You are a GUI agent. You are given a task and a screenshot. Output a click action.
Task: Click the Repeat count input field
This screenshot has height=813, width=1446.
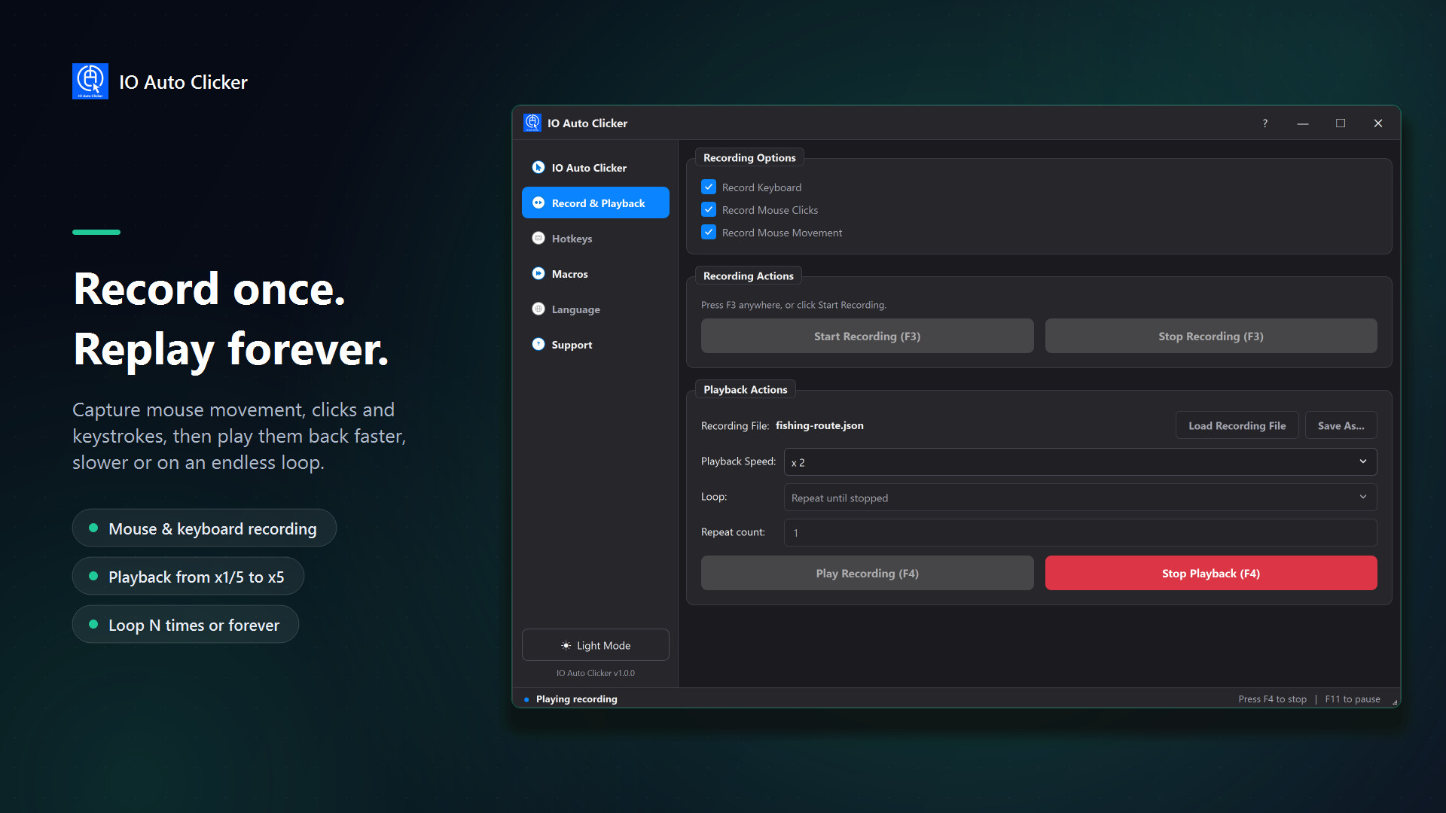click(x=1080, y=532)
